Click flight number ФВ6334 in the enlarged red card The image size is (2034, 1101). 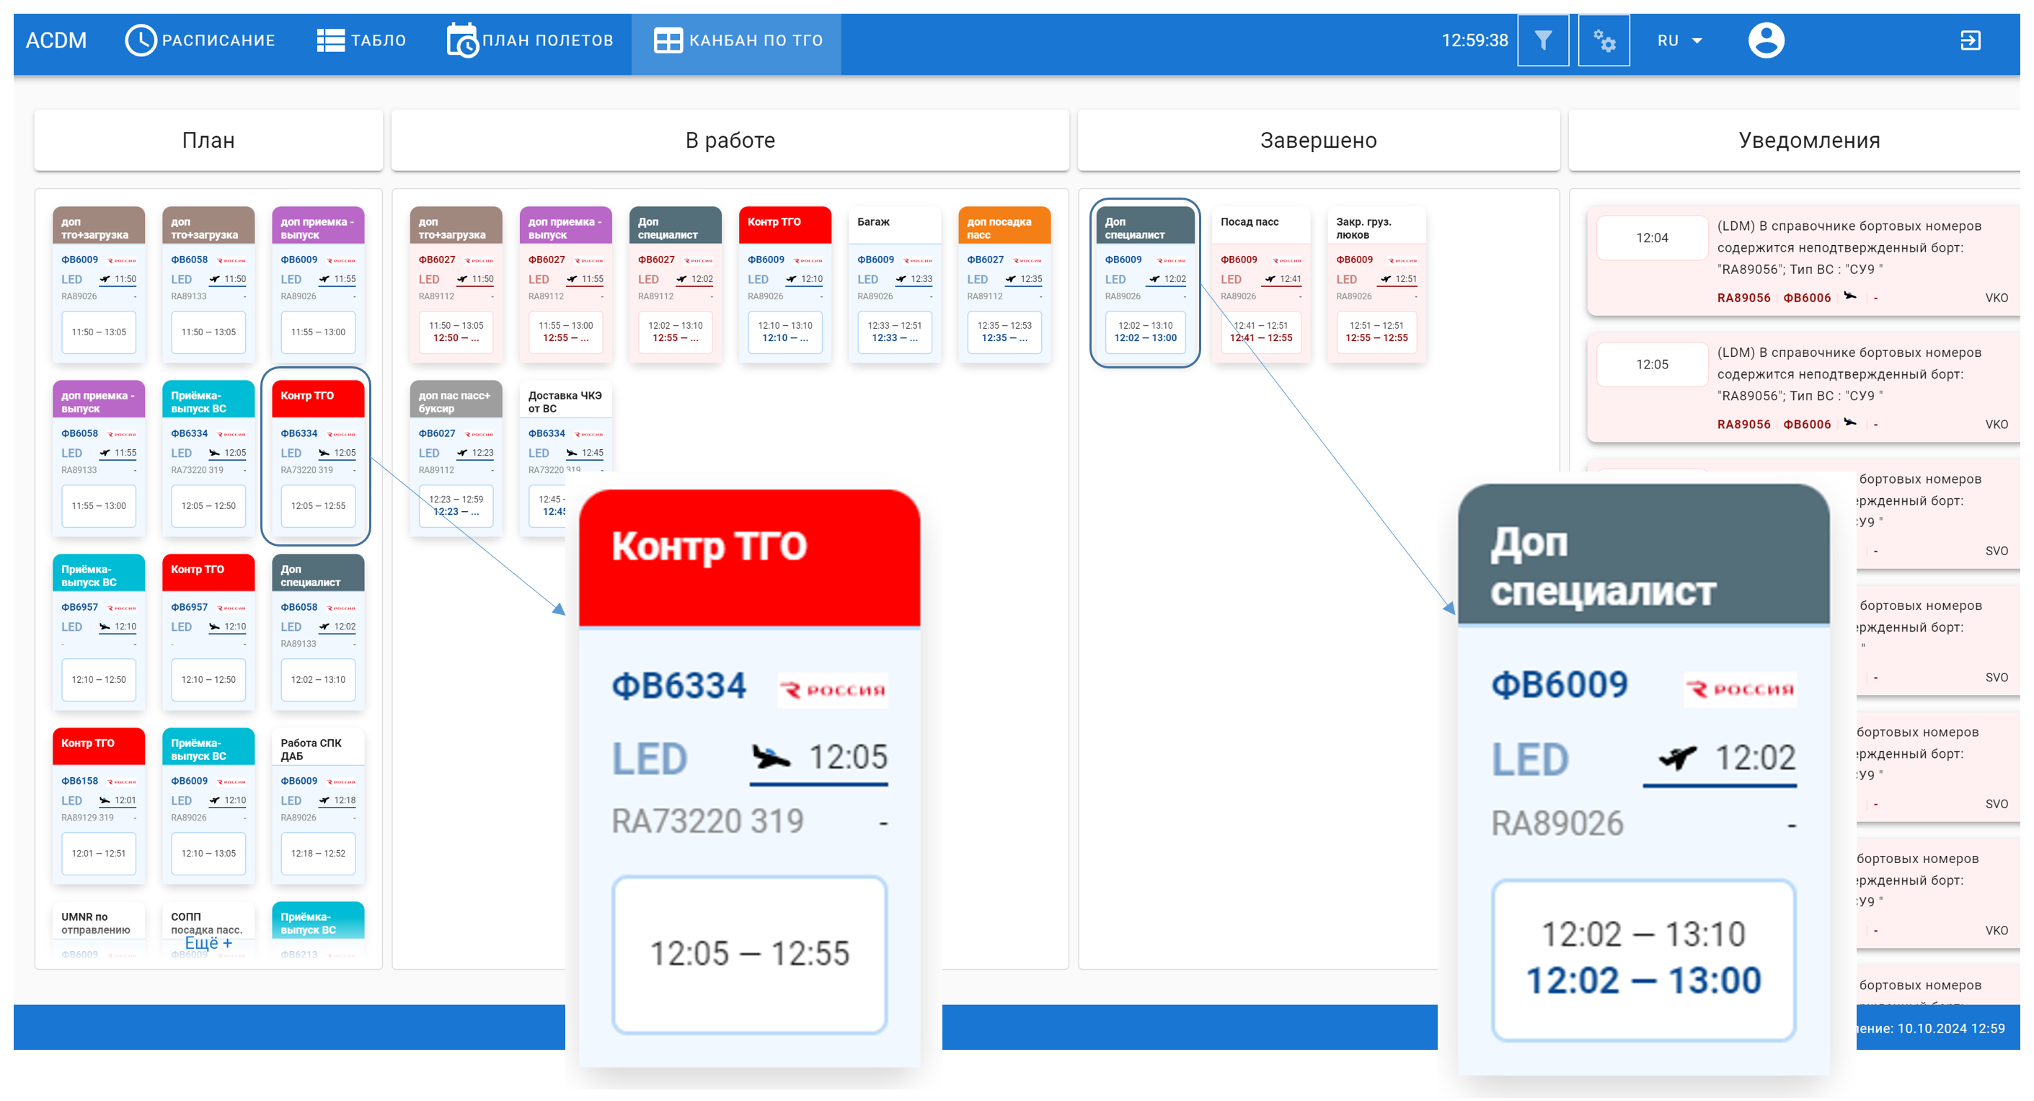678,685
